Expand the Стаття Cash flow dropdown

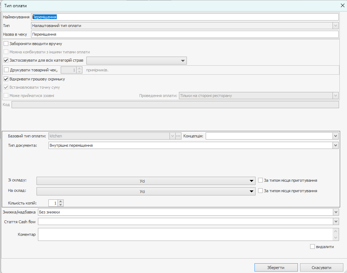click(336, 221)
